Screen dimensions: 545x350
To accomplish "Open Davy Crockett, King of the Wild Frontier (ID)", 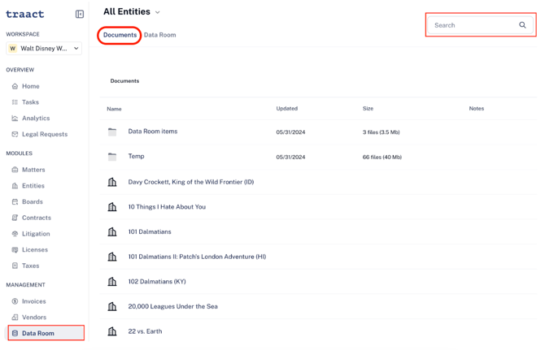I will tap(191, 182).
